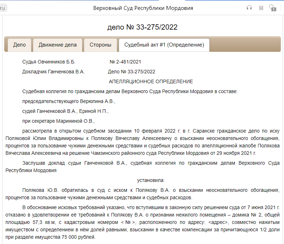Click the line председательствующего Верюлина А.В.
284x244 pixels.
click(x=69, y=102)
